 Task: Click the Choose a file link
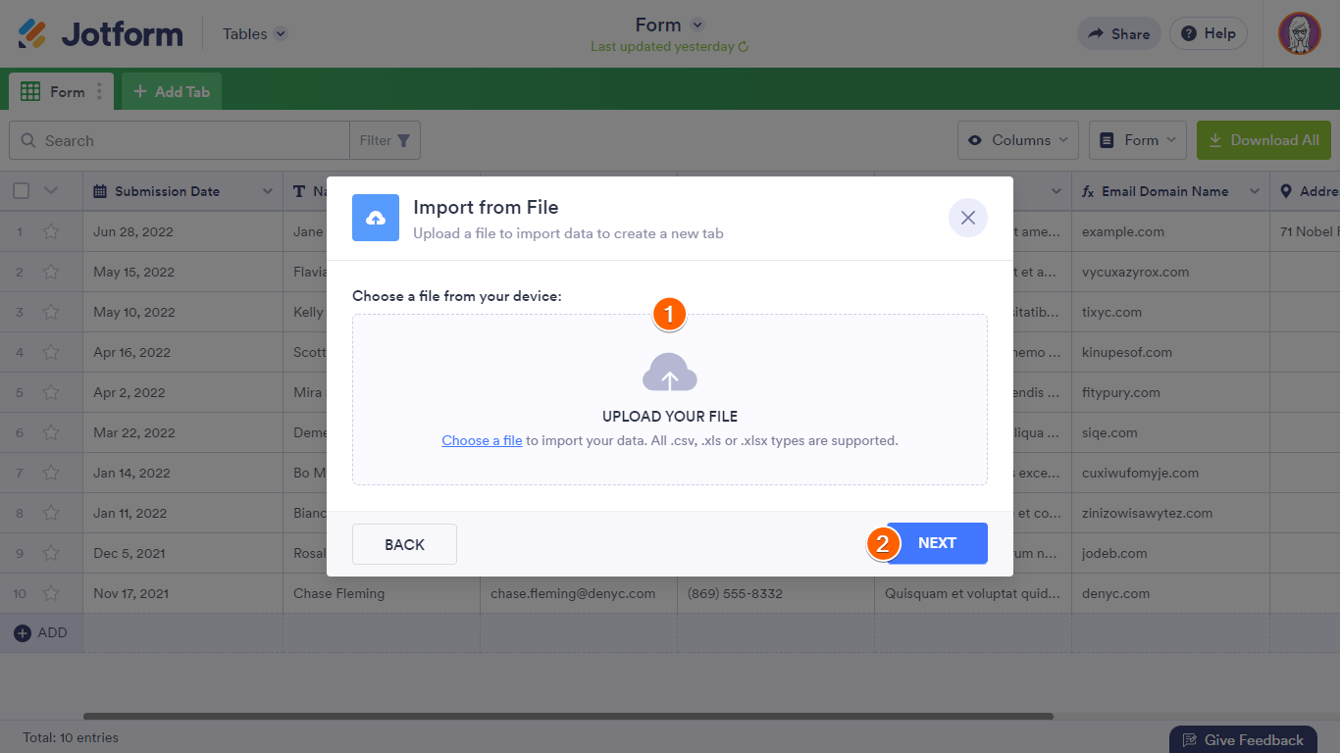point(482,441)
